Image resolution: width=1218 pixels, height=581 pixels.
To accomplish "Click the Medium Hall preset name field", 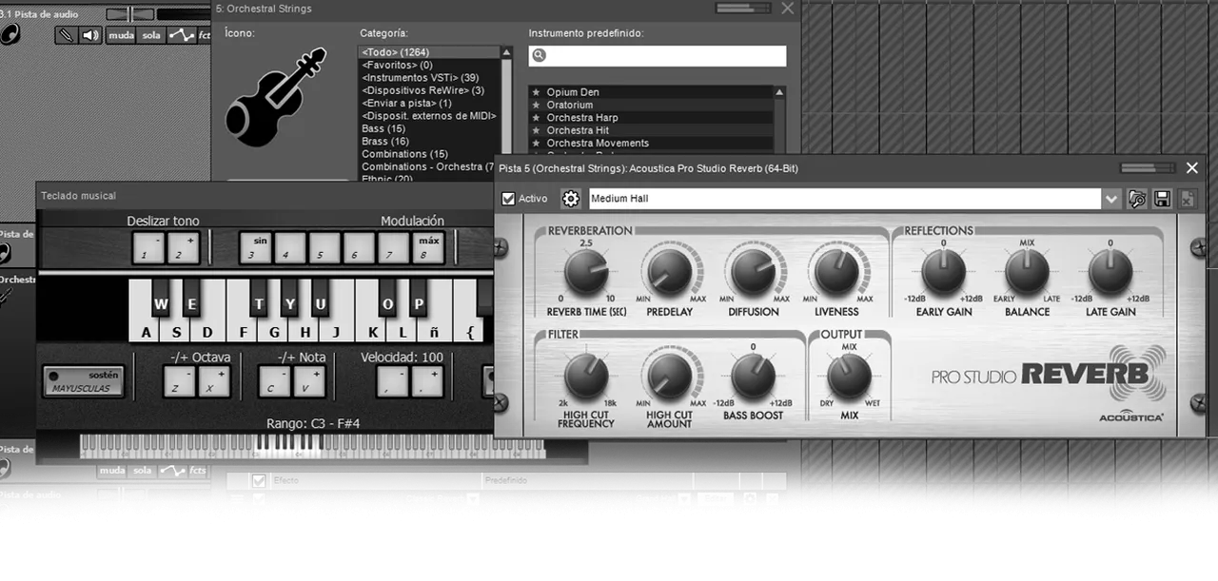I will [845, 199].
